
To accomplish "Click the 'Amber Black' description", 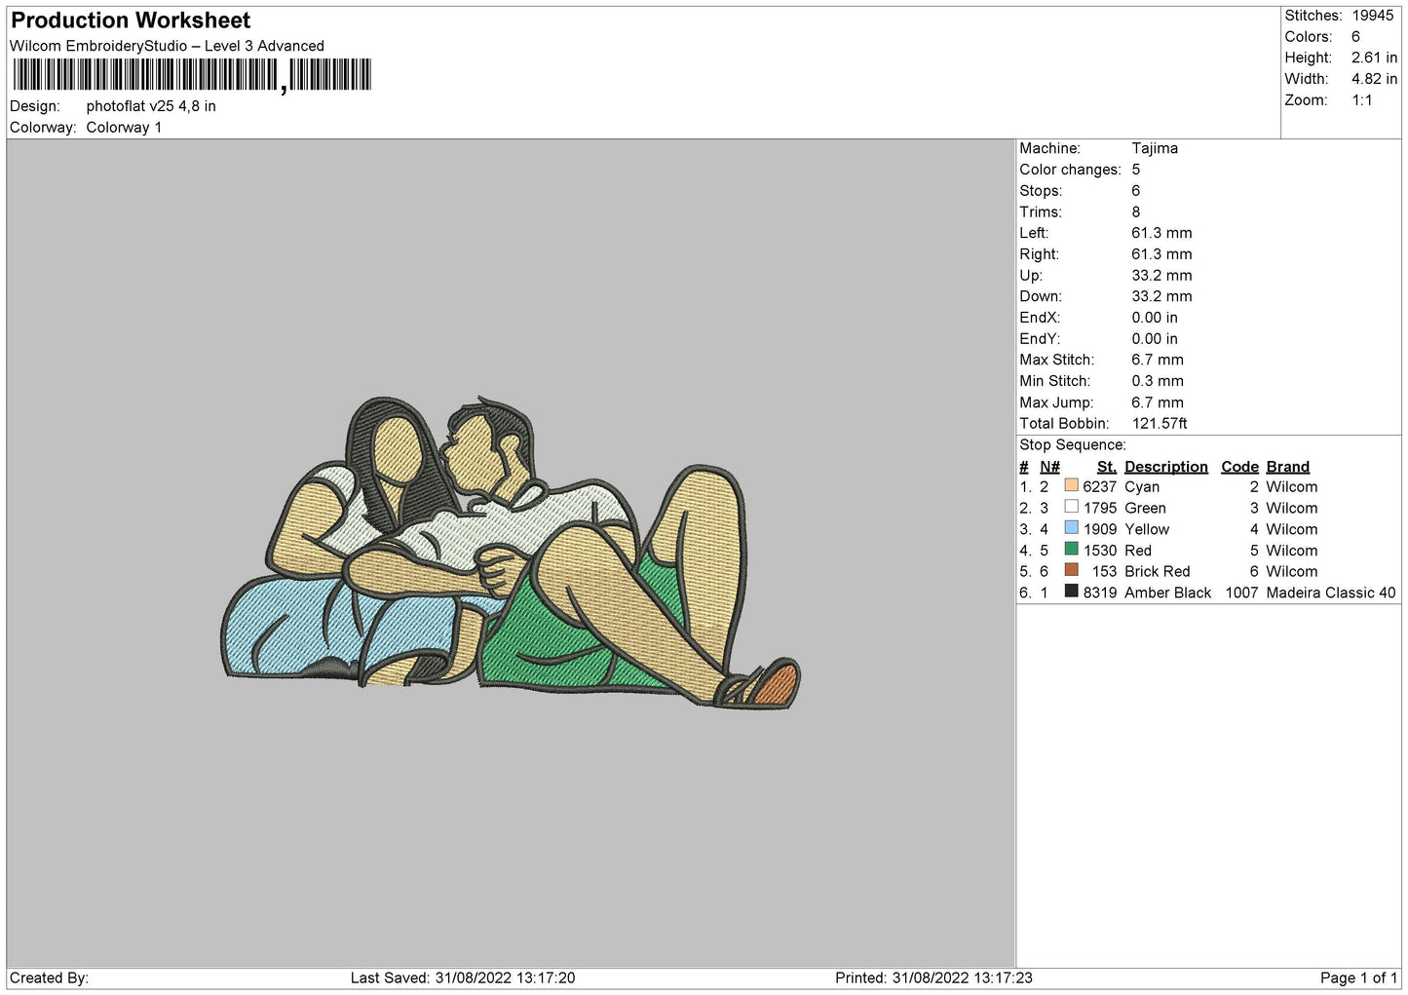I will 1167,593.
